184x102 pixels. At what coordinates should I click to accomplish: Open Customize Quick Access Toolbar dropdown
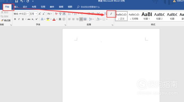(33, 1)
